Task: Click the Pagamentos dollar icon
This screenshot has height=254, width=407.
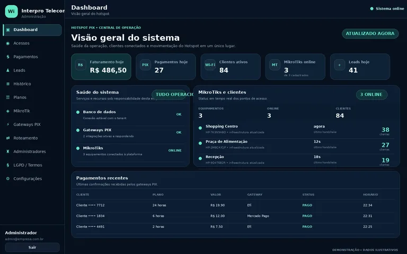Action: coord(8,57)
